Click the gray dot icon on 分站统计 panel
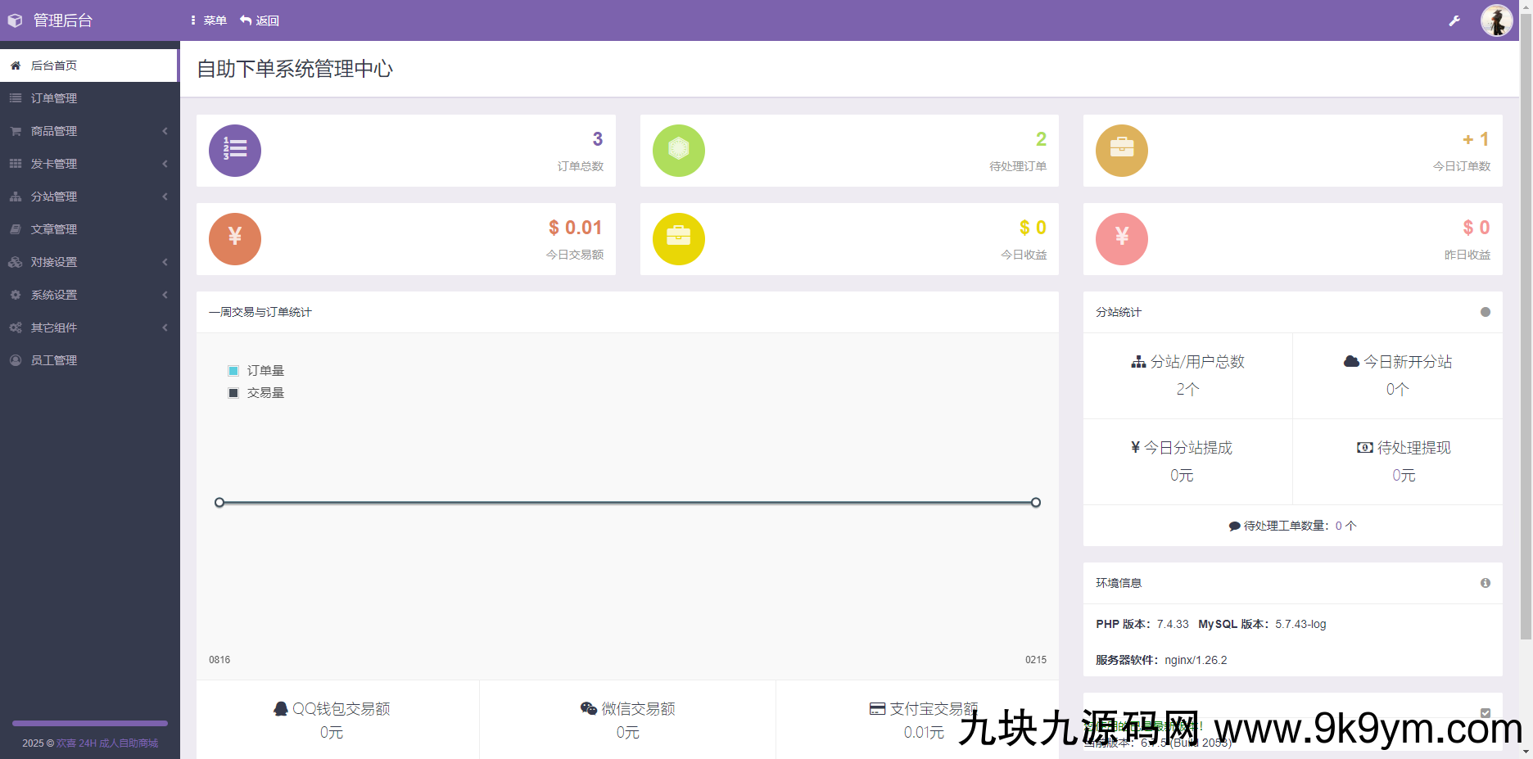The height and width of the screenshot is (759, 1533). point(1485,312)
